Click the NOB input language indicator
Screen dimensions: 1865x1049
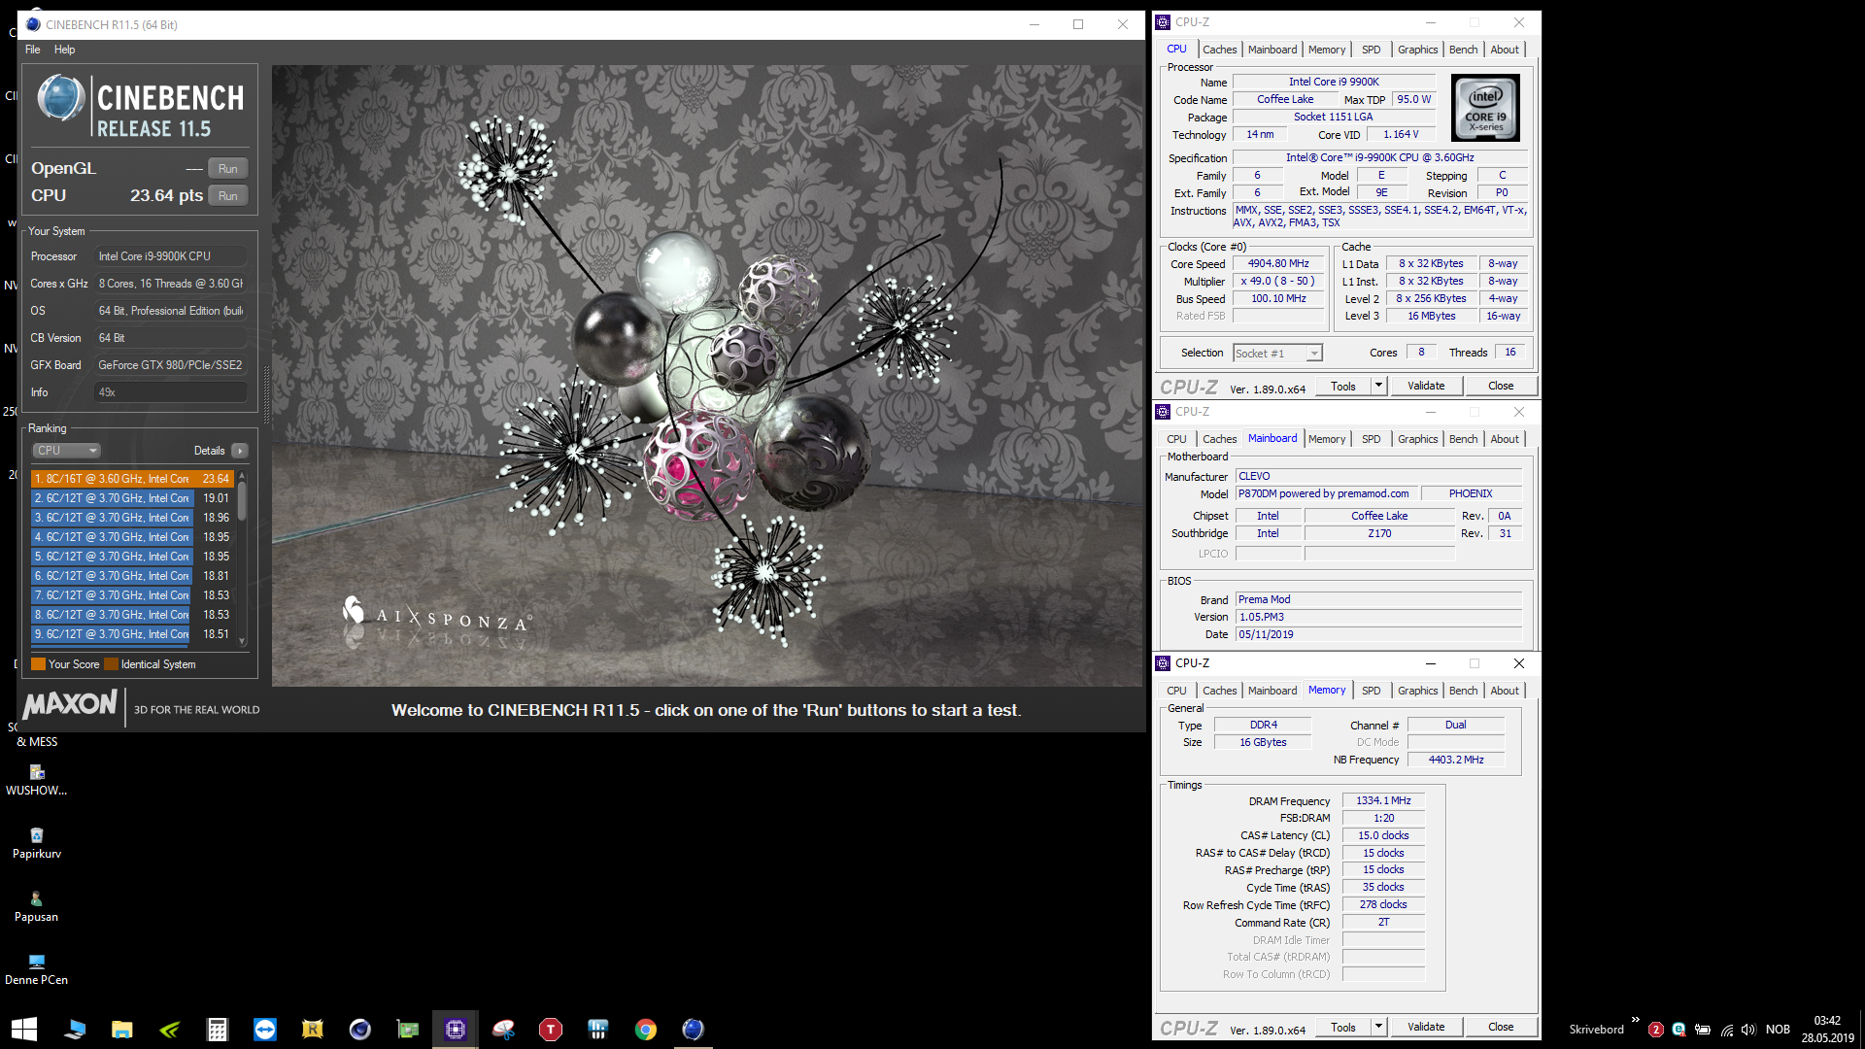click(1778, 1030)
